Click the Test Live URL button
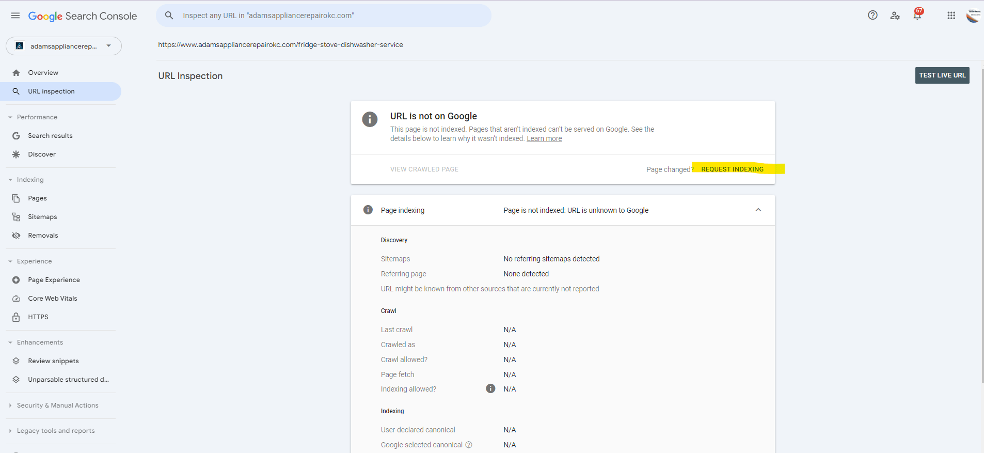The width and height of the screenshot is (984, 453). (942, 75)
